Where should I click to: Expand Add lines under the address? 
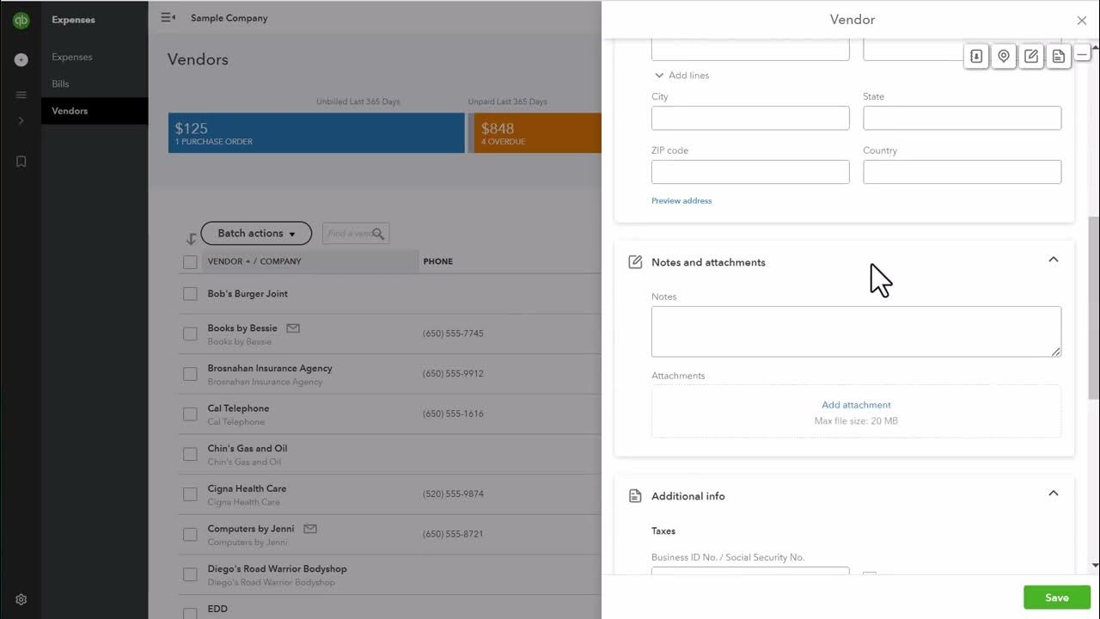[681, 76]
